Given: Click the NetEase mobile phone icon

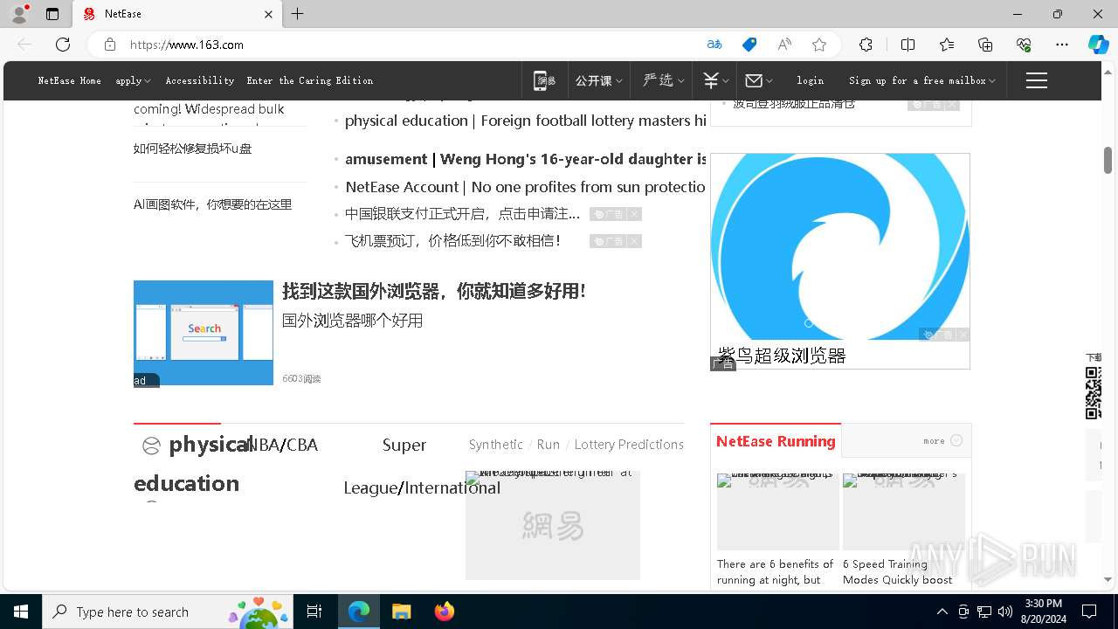Looking at the screenshot, I should 545,80.
